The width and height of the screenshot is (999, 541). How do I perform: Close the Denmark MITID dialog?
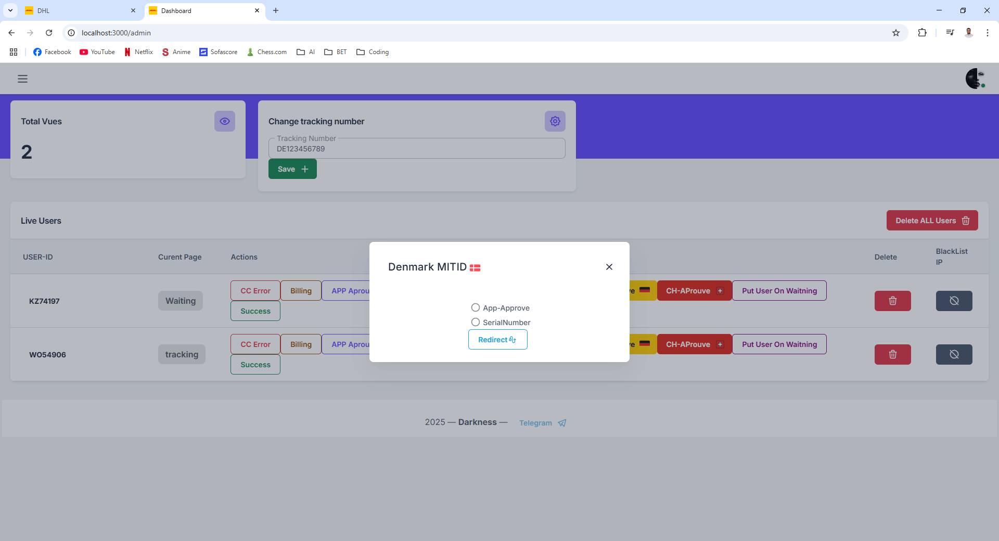[x=609, y=267]
